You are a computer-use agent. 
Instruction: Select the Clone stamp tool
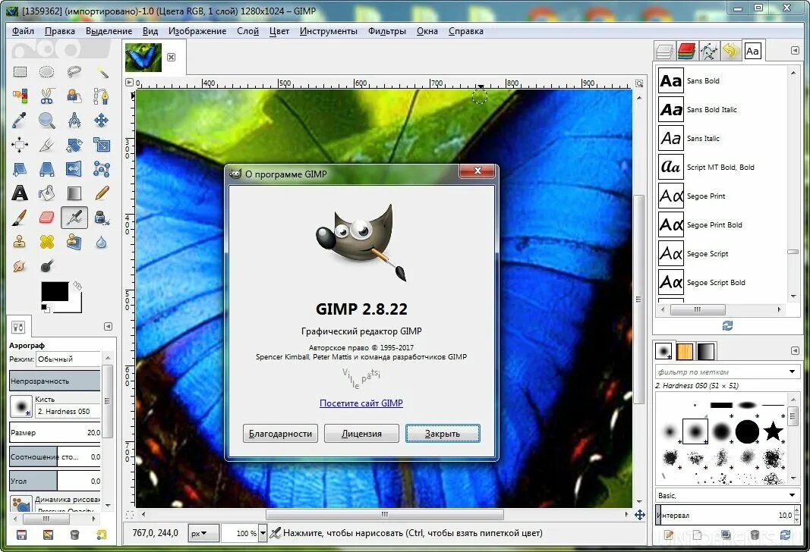pos(18,241)
